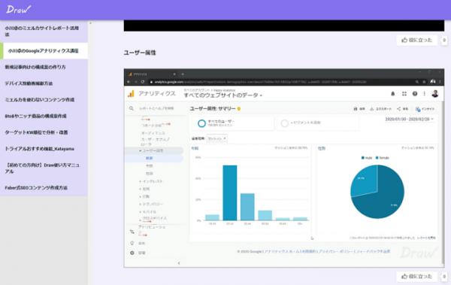
Task: Open アトリビューション section icon
Action: coord(132,232)
